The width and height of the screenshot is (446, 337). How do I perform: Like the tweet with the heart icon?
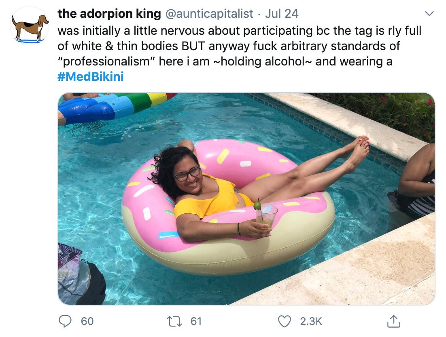(284, 321)
